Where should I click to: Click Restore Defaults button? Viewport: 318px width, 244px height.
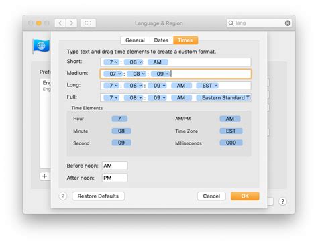pyautogui.click(x=98, y=196)
